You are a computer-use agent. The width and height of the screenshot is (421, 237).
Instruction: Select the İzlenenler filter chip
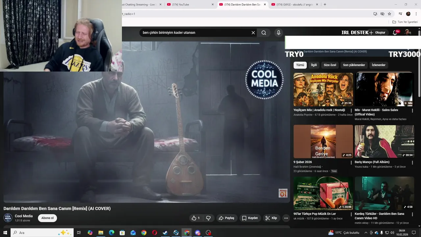click(x=379, y=65)
